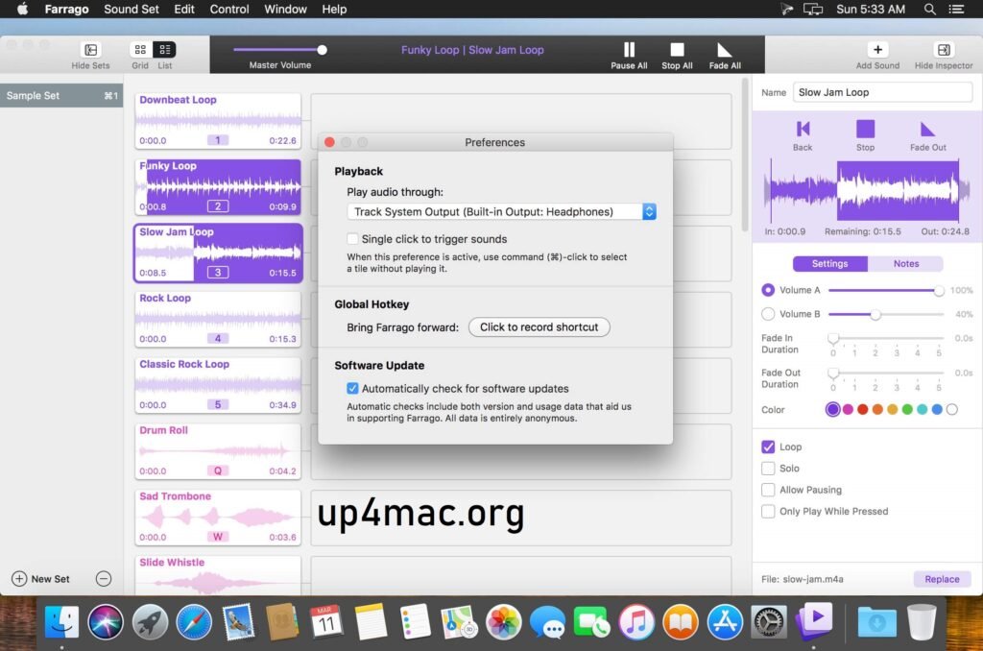Trigger Fade All in the toolbar
Screen dimensions: 983x651
pos(723,49)
